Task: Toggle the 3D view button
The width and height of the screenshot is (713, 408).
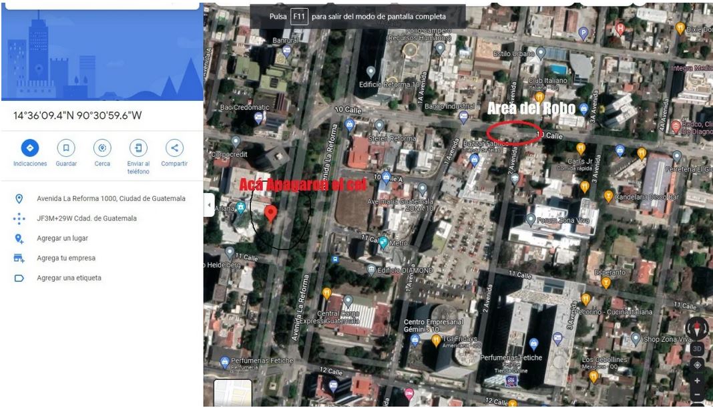Action: click(x=697, y=349)
